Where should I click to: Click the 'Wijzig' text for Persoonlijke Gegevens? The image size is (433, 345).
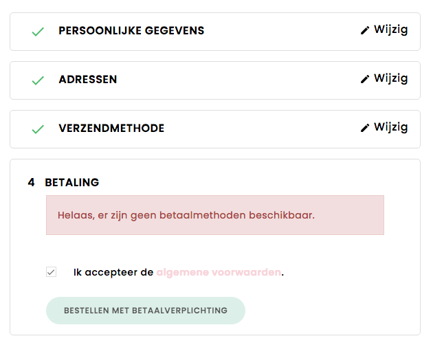click(391, 30)
